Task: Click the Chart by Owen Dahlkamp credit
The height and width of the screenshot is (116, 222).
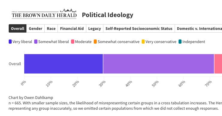Action: pyautogui.click(x=31, y=98)
